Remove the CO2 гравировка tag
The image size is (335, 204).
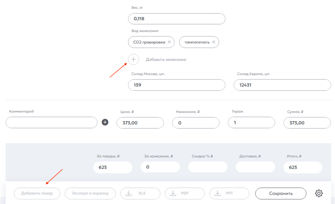click(169, 42)
